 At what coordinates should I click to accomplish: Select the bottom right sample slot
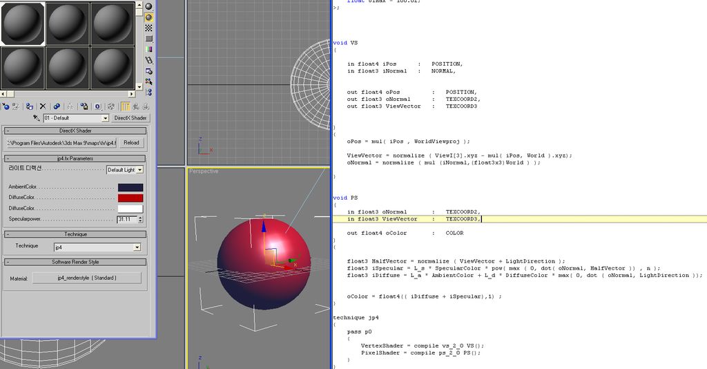click(x=113, y=68)
